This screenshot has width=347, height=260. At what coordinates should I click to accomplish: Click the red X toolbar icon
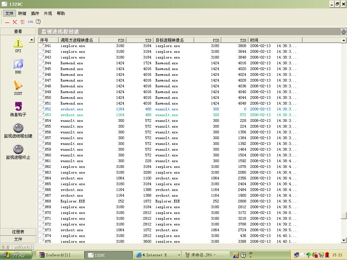[15, 22]
